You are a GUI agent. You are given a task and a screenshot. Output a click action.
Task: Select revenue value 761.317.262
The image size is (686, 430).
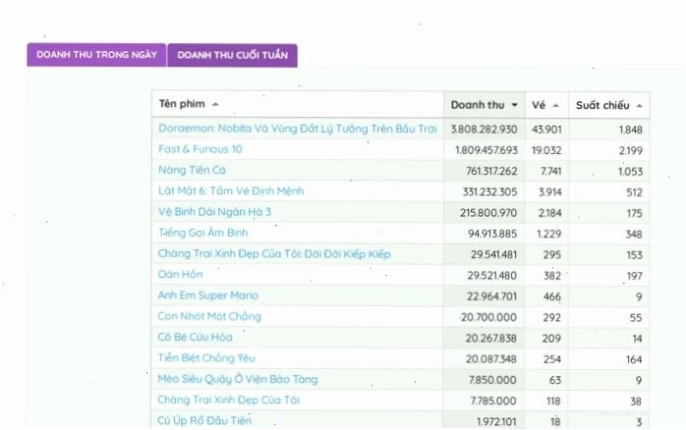491,171
